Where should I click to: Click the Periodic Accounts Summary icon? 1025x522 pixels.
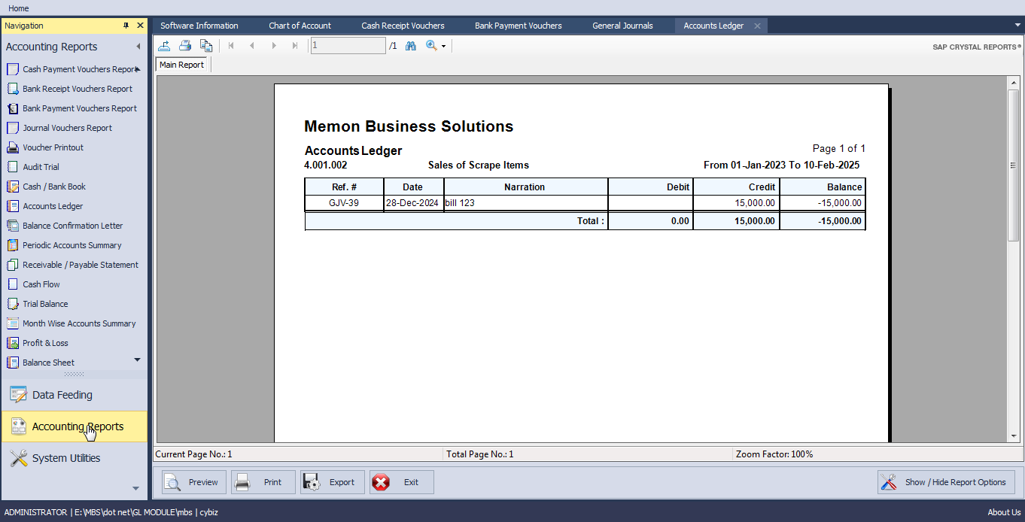point(12,245)
